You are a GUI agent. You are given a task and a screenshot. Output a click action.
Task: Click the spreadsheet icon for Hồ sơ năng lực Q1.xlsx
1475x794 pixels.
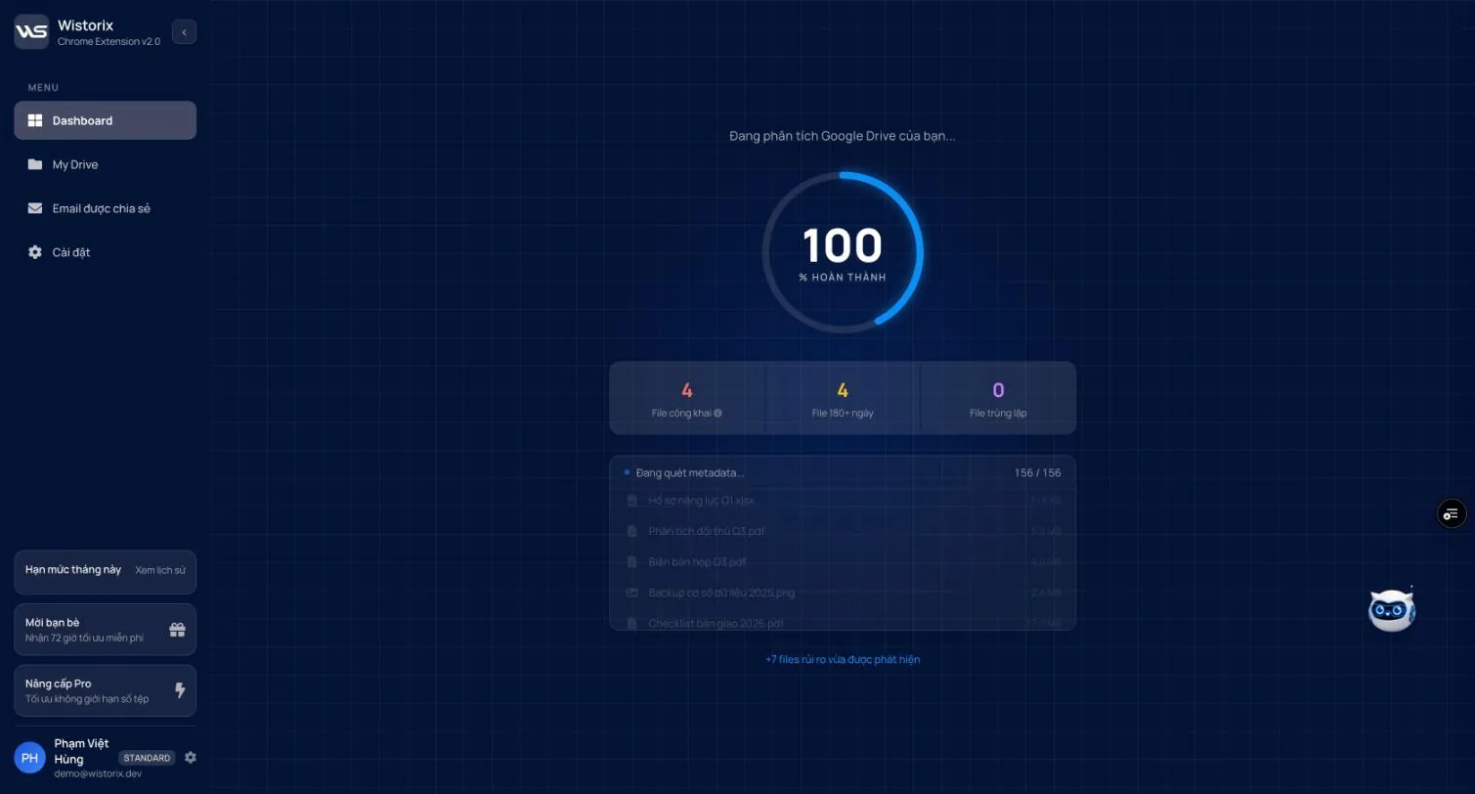(631, 501)
